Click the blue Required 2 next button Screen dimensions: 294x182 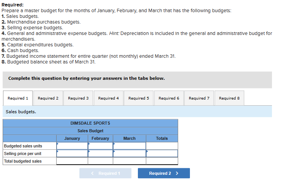[x=164, y=173]
